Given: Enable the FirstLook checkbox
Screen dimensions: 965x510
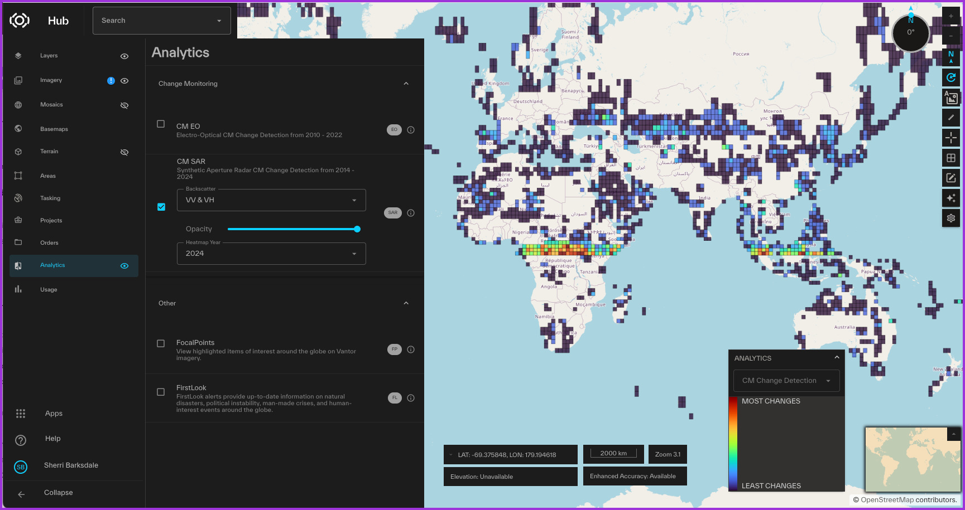Looking at the screenshot, I should (x=161, y=392).
